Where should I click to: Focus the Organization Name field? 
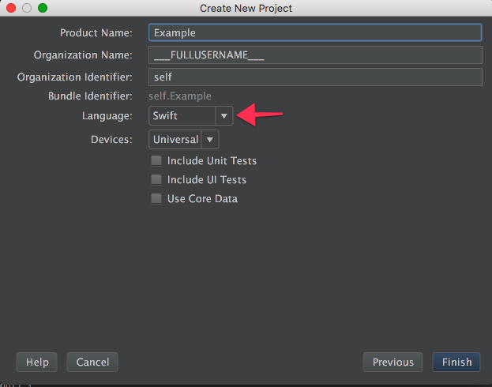315,55
